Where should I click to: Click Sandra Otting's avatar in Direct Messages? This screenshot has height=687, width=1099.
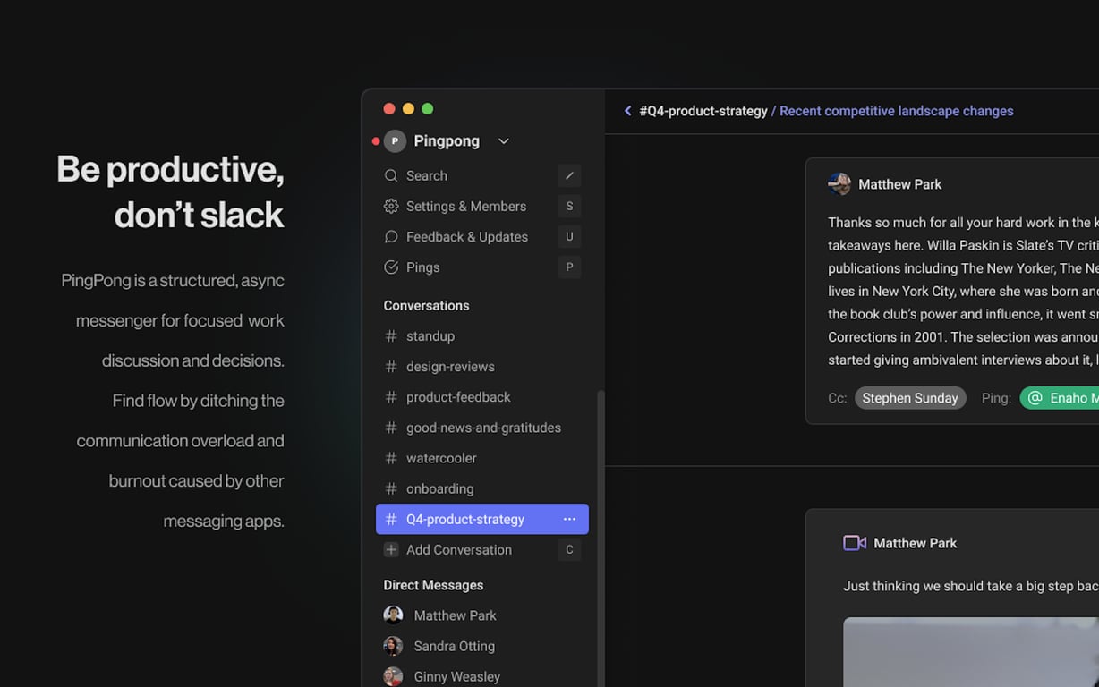[x=393, y=646]
